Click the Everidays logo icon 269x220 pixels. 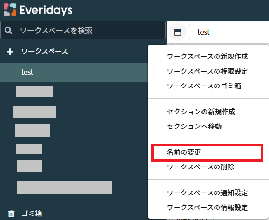pos(10,9)
